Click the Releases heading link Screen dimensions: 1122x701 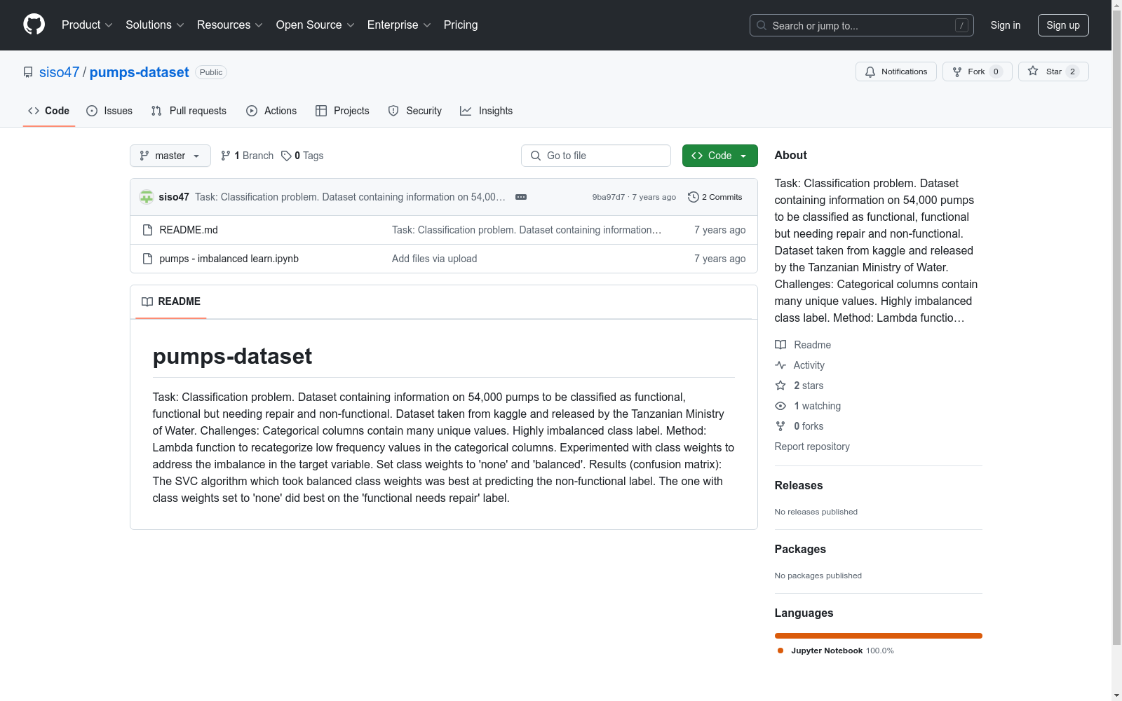(799, 485)
